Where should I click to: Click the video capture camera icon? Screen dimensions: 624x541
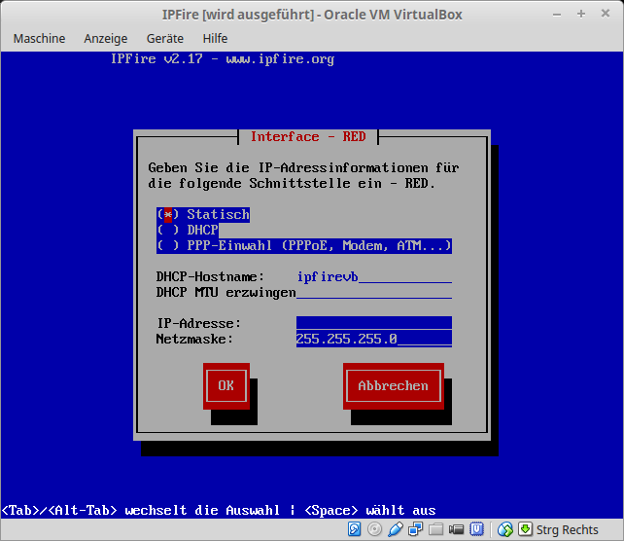point(456,529)
